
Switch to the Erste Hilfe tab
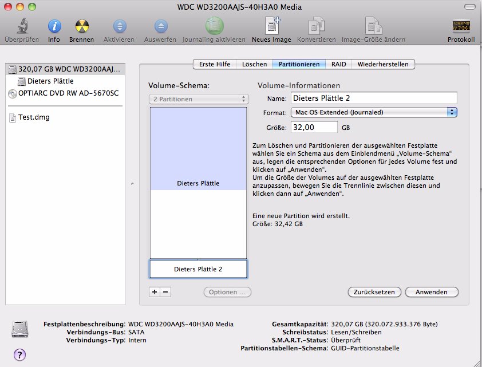click(x=215, y=64)
